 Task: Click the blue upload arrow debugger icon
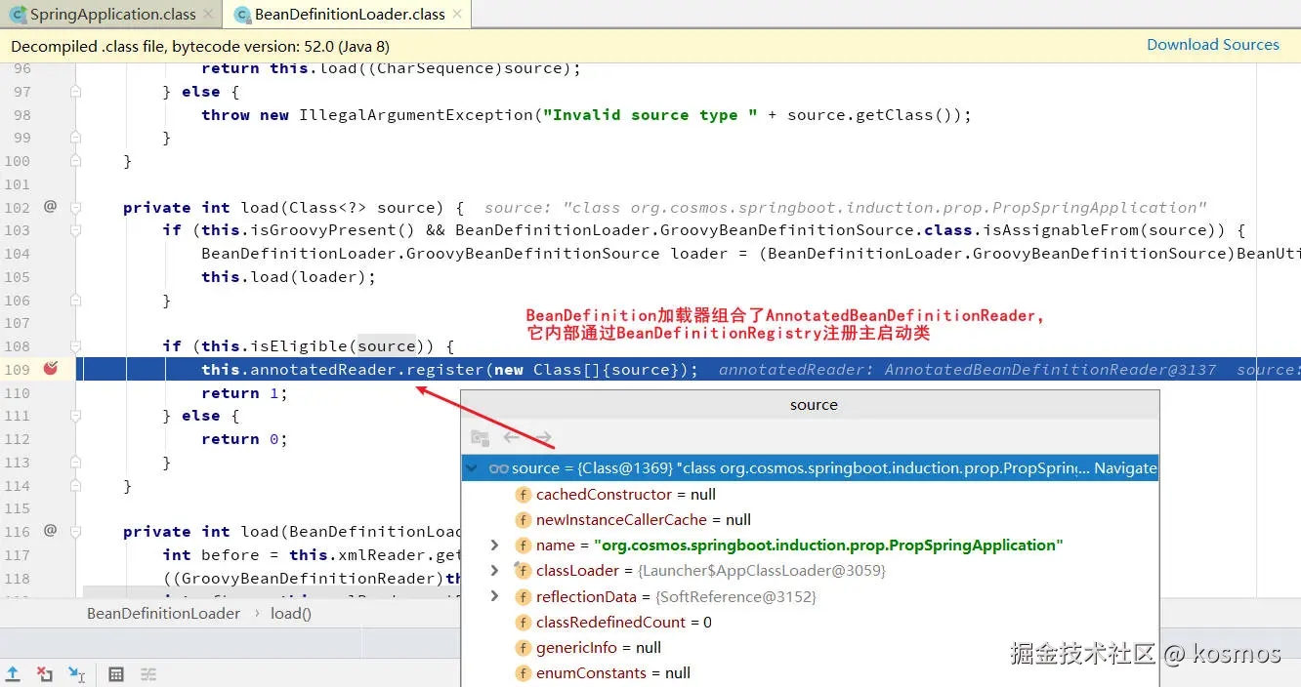[x=13, y=673]
